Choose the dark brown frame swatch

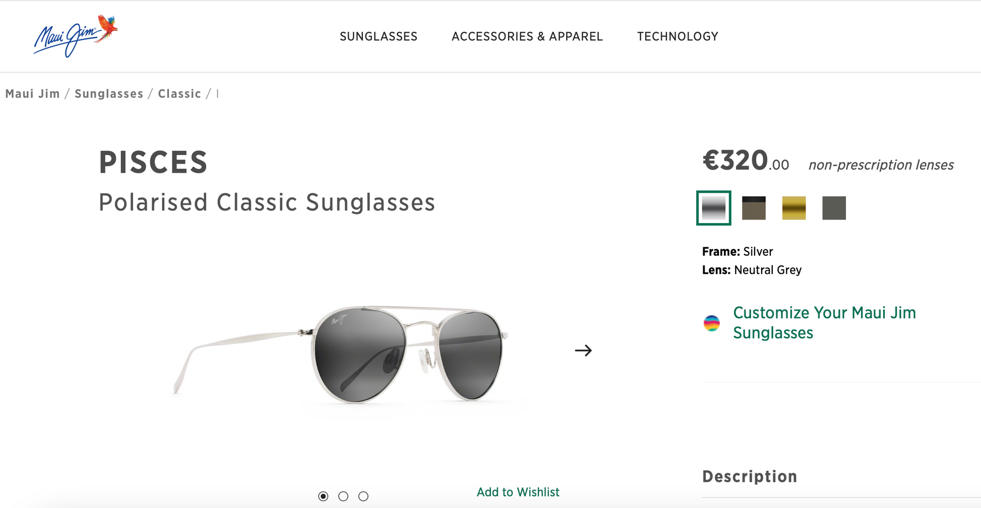pyautogui.click(x=753, y=207)
